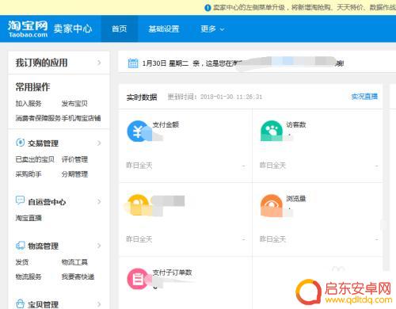The height and width of the screenshot is (309, 396).
Task: Click the 支付金额 yen icon
Action: [138, 132]
